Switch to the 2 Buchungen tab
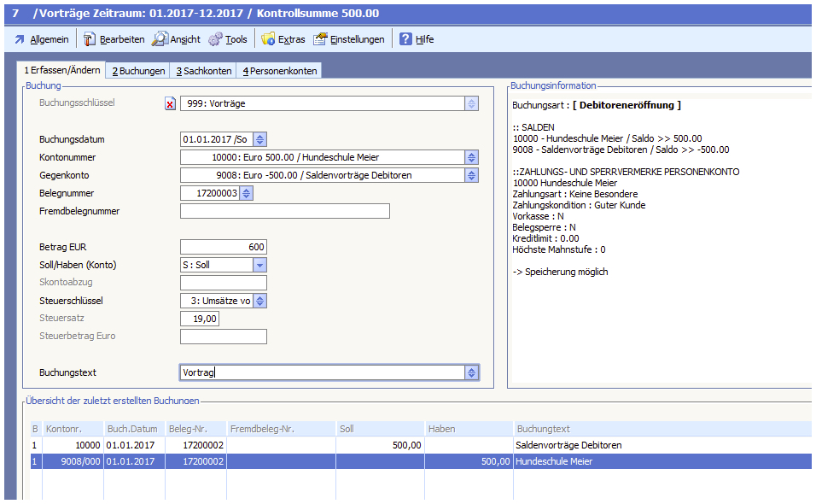Image resolution: width=816 pixels, height=504 pixels. 138,71
